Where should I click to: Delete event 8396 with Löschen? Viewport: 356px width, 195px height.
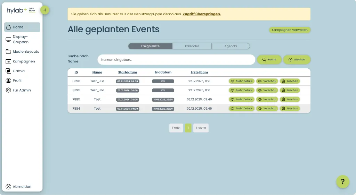click(290, 81)
